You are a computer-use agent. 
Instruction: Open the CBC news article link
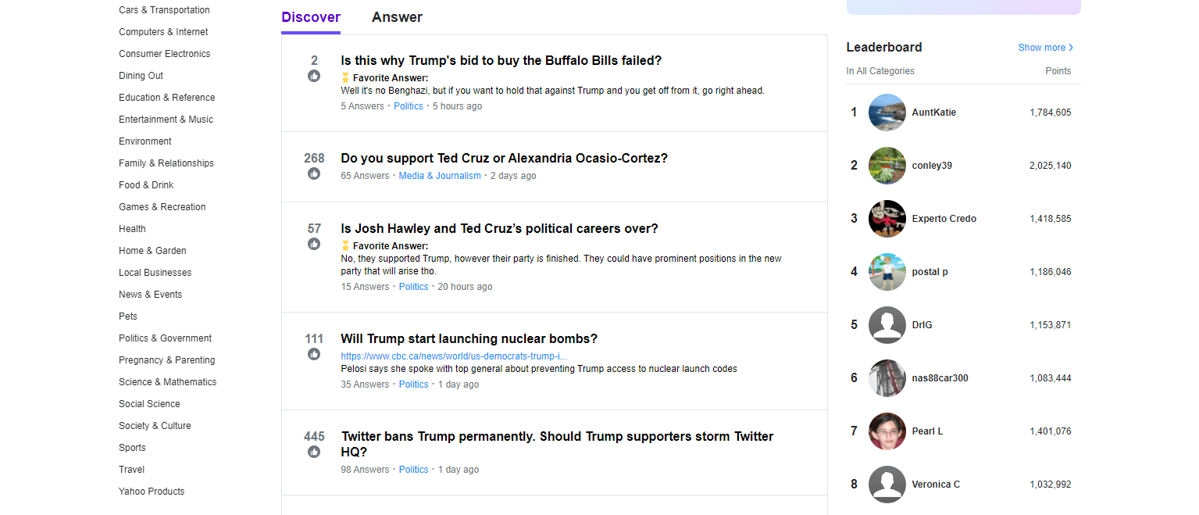point(453,355)
